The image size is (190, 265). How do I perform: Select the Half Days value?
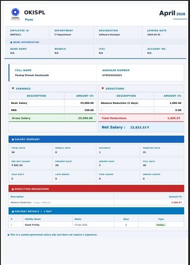[12, 179]
